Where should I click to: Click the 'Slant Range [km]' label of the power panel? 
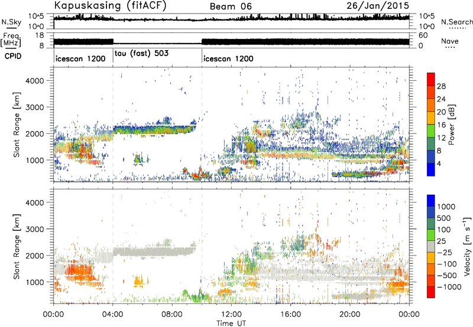click(17, 125)
